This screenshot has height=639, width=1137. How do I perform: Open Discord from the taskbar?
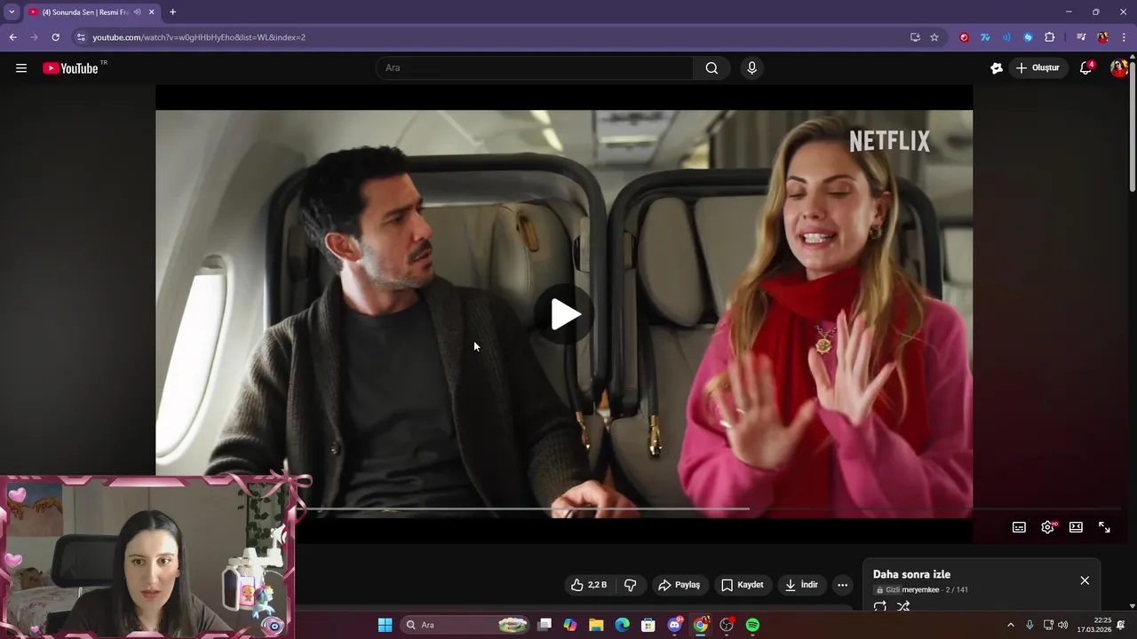pos(674,625)
